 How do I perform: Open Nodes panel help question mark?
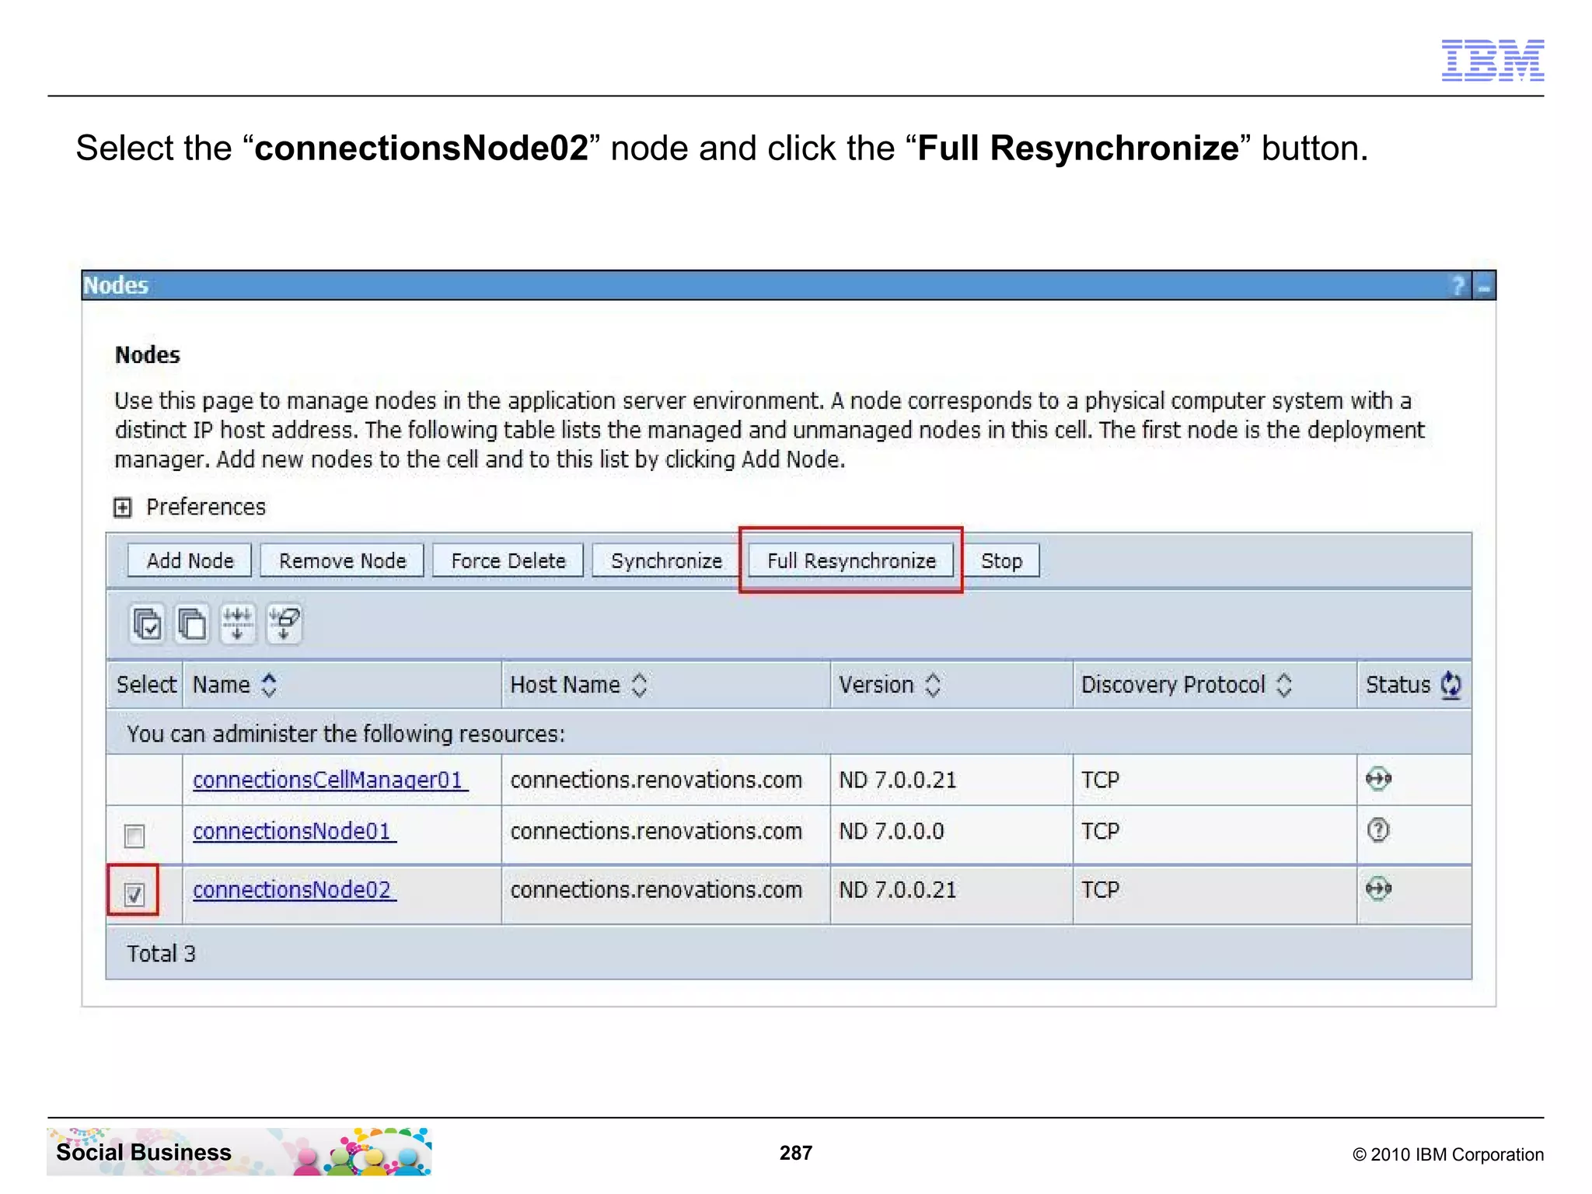(x=1458, y=286)
